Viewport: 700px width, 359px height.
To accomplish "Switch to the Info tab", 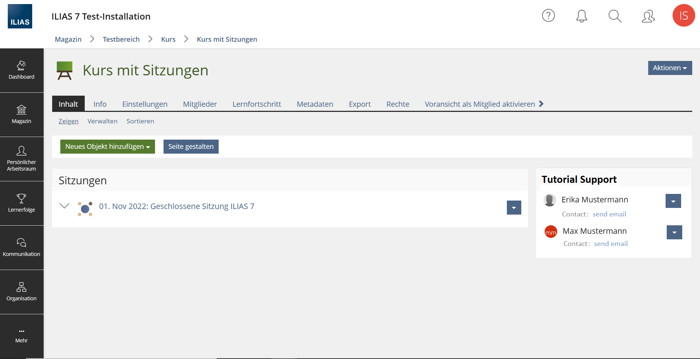I will (x=100, y=104).
